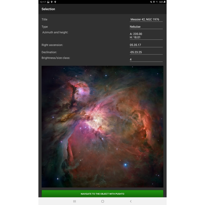Tap the first location pin notification icon
This screenshot has width=205, height=205.
tap(52, 2)
